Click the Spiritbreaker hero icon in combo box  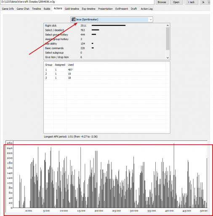coord(73,19)
